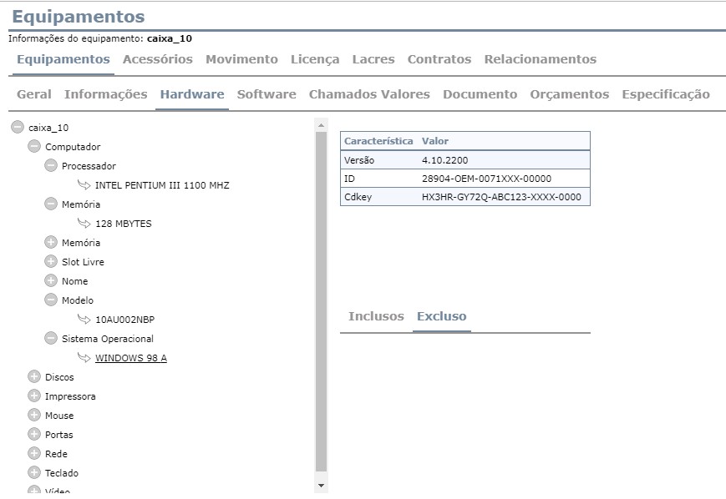Image resolution: width=726 pixels, height=499 pixels.
Task: Click the tree scrollbar up arrow
Action: (x=321, y=125)
